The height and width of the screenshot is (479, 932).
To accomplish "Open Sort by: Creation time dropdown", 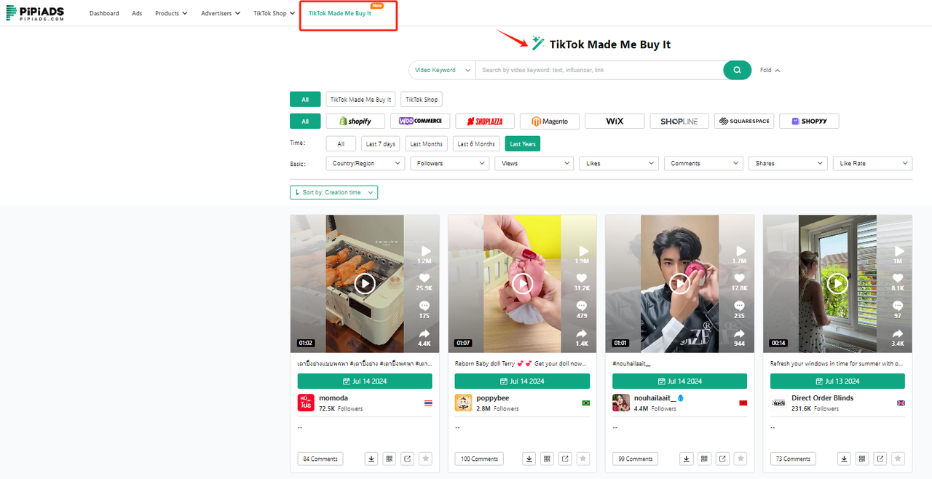I will tap(333, 192).
